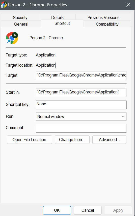135x216 pixels.
Task: Open the Advanced shortcut options
Action: pos(109,140)
